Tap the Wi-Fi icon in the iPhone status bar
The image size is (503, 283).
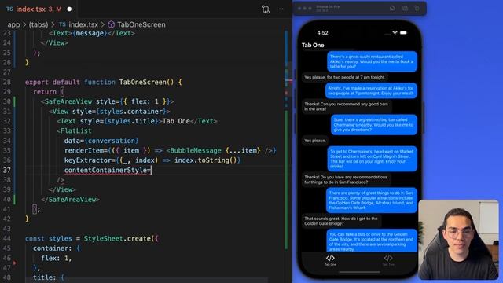pyautogui.click(x=395, y=33)
